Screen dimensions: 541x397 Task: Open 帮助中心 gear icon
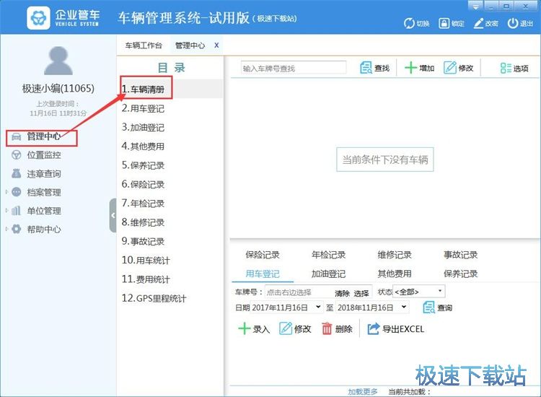coord(16,229)
